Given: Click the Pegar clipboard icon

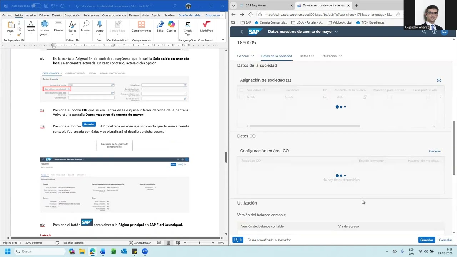Looking at the screenshot, I should click(x=11, y=25).
